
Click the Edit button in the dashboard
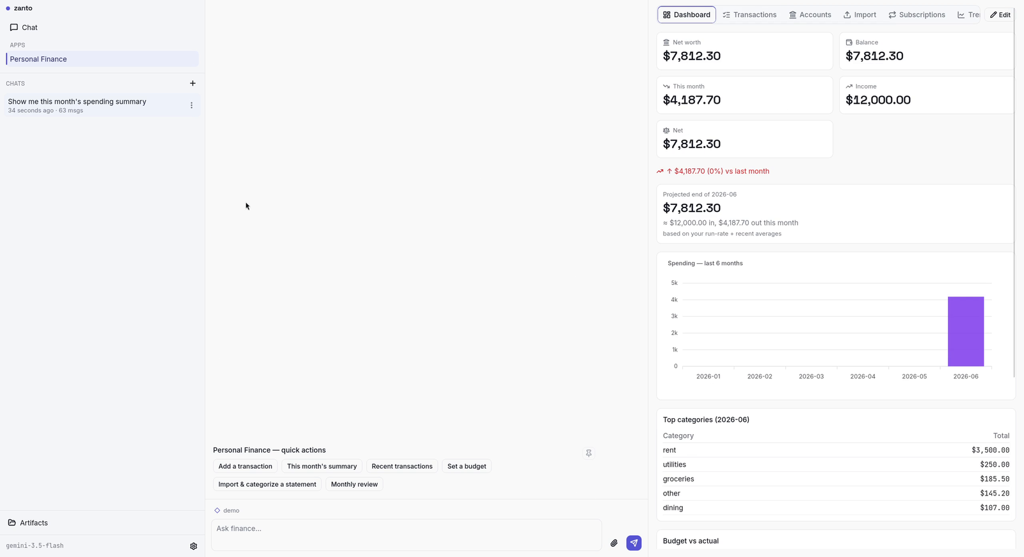(1000, 15)
